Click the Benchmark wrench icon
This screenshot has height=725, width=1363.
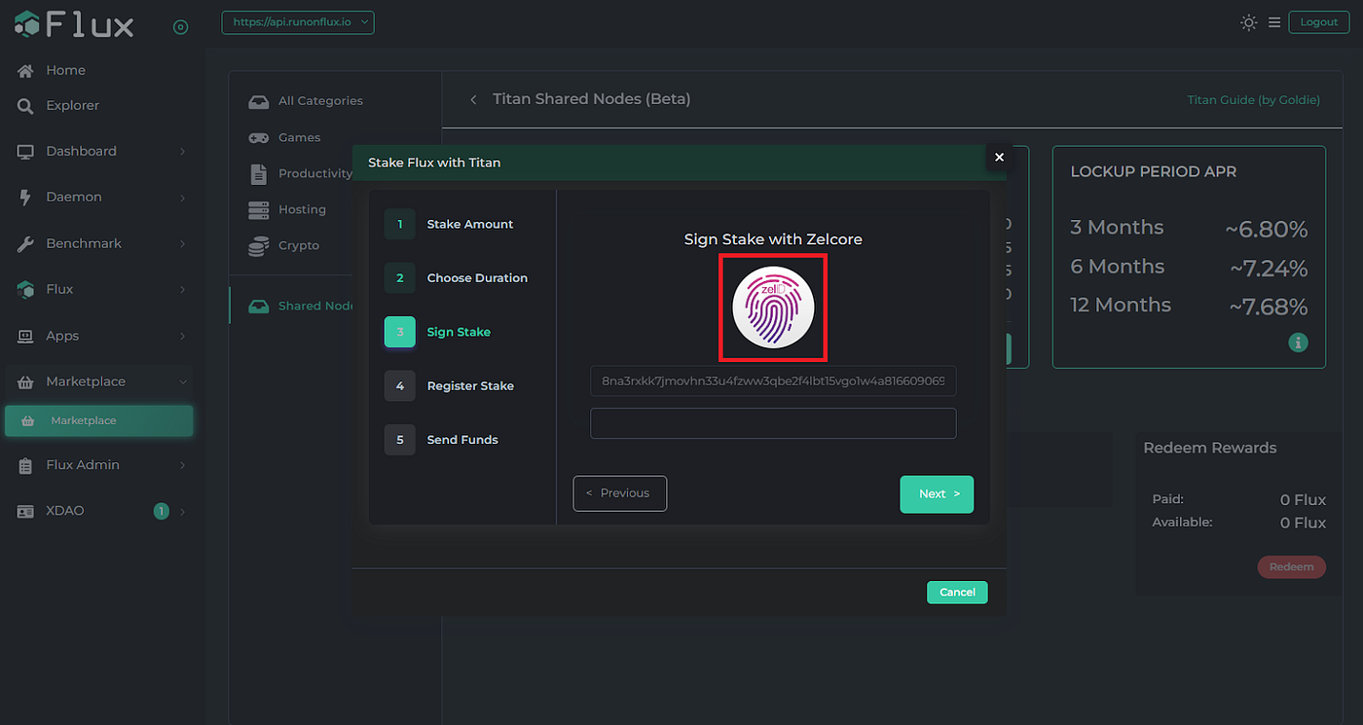pyautogui.click(x=25, y=243)
